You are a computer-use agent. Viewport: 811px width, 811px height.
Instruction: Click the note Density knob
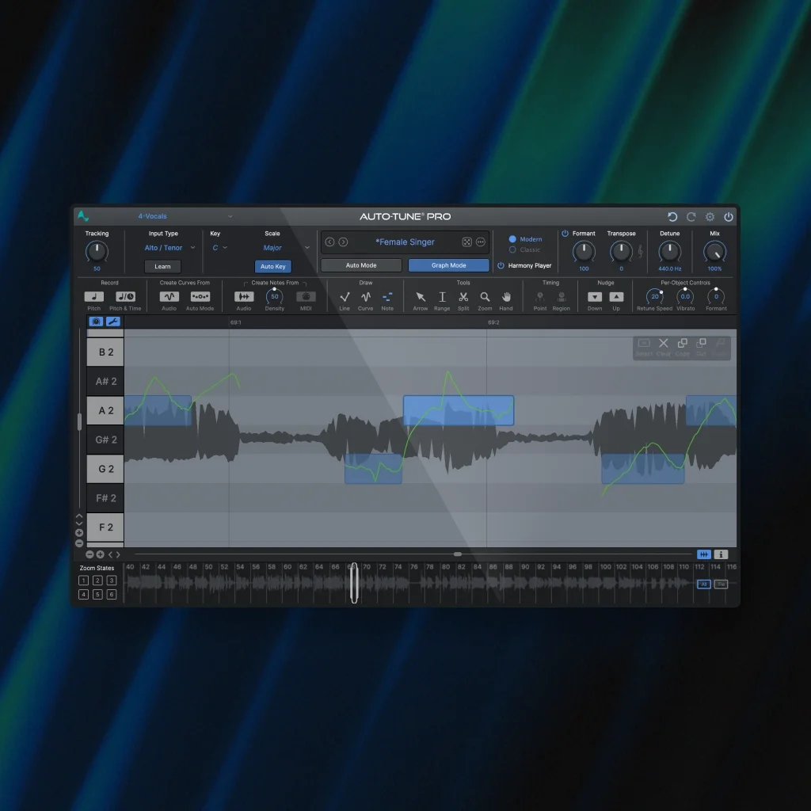click(x=275, y=296)
